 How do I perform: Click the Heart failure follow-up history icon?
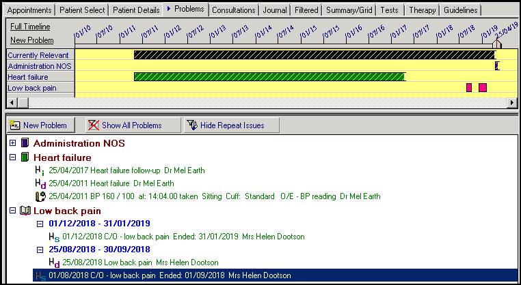(x=40, y=170)
